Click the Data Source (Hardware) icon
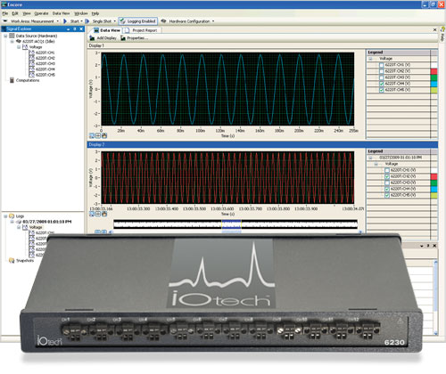 12,36
